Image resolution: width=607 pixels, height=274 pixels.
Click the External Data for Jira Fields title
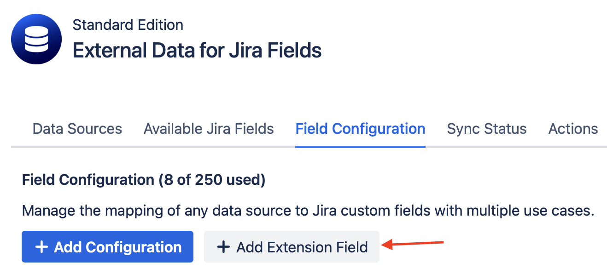pos(197,50)
